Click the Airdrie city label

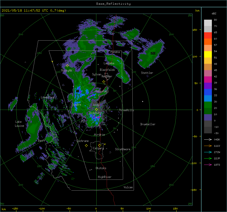click(99, 135)
